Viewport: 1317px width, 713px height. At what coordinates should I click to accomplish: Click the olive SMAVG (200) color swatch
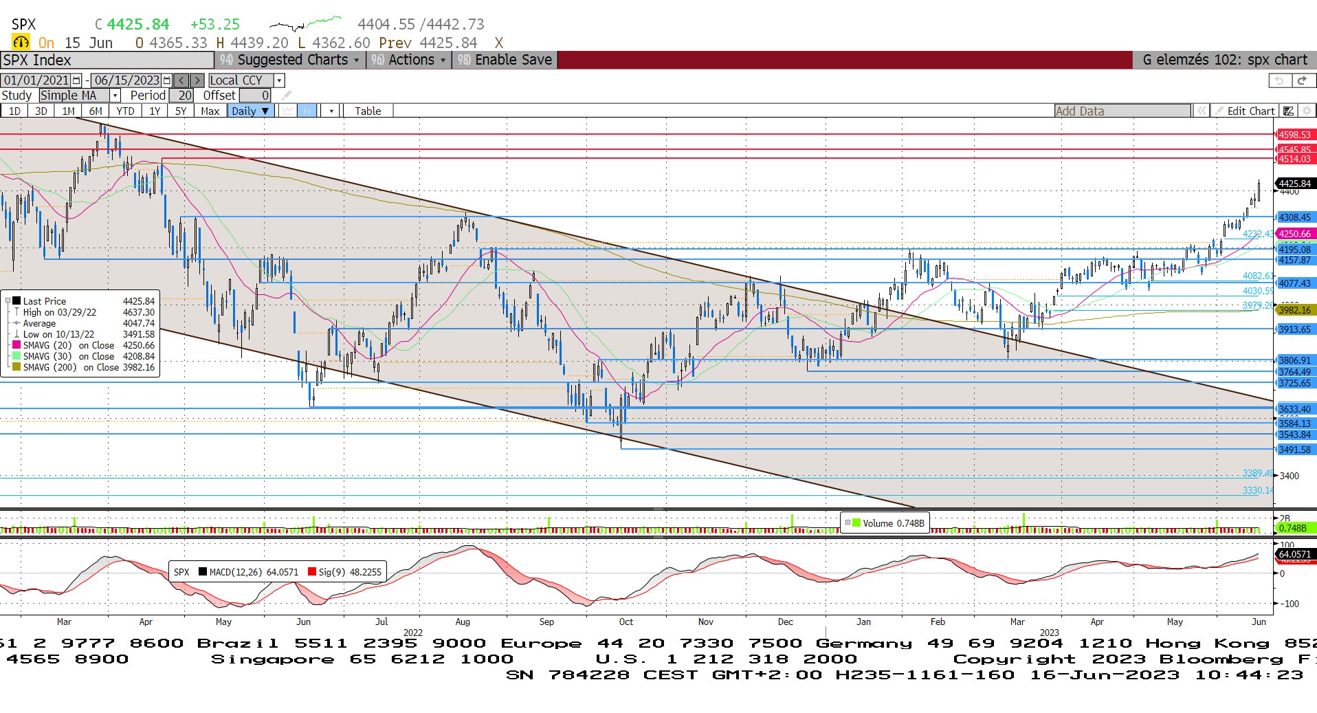click(16, 367)
